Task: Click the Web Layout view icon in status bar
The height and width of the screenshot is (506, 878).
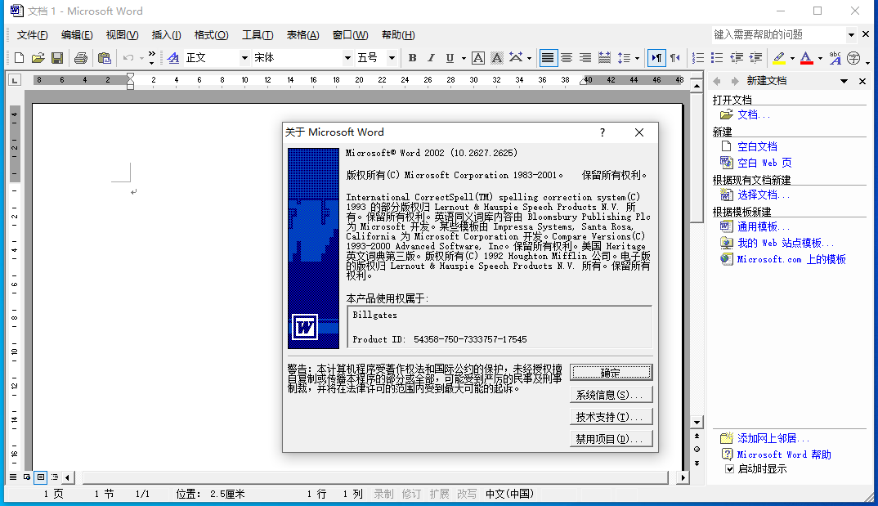Action: (28, 477)
